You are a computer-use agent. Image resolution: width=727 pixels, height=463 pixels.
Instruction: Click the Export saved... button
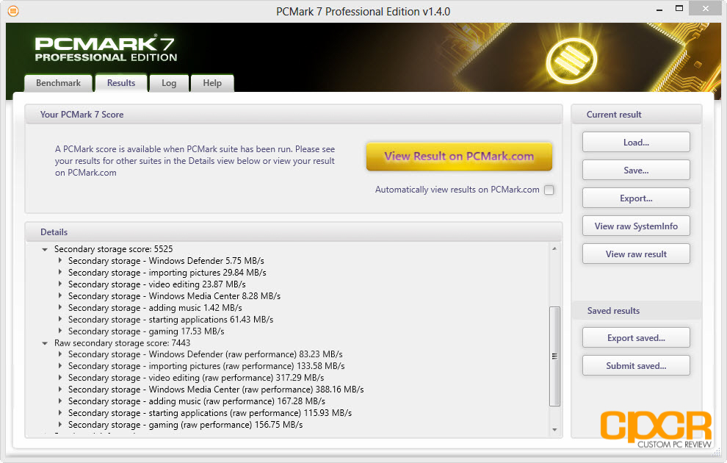point(636,338)
